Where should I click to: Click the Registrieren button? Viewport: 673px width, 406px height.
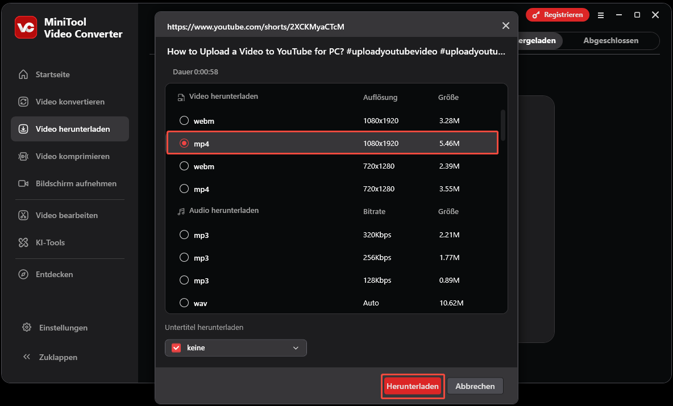pyautogui.click(x=558, y=15)
